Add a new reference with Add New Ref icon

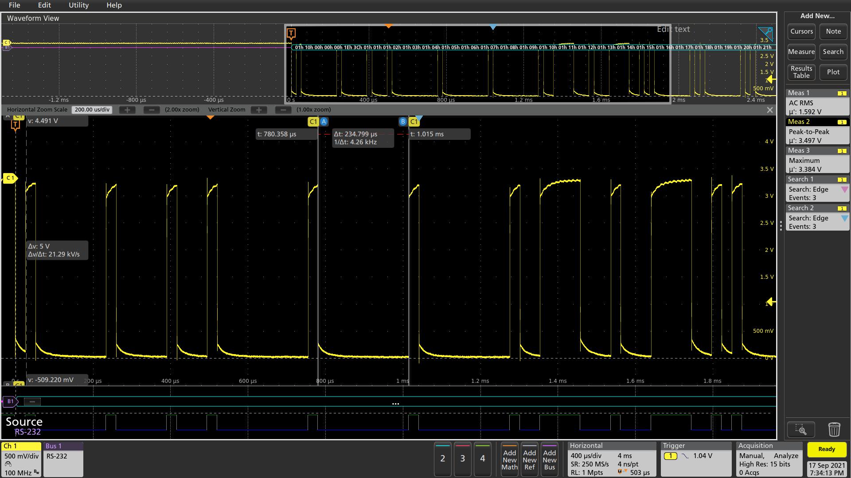(529, 459)
